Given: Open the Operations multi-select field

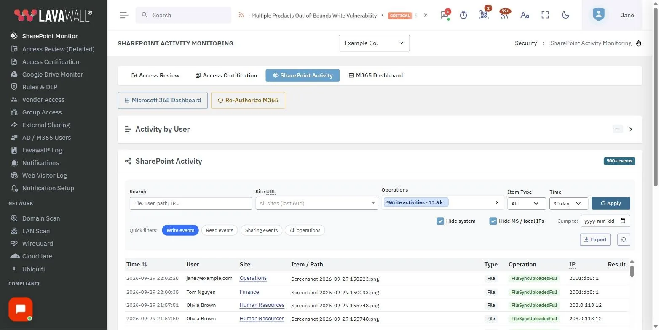Looking at the screenshot, I should pyautogui.click(x=442, y=202).
